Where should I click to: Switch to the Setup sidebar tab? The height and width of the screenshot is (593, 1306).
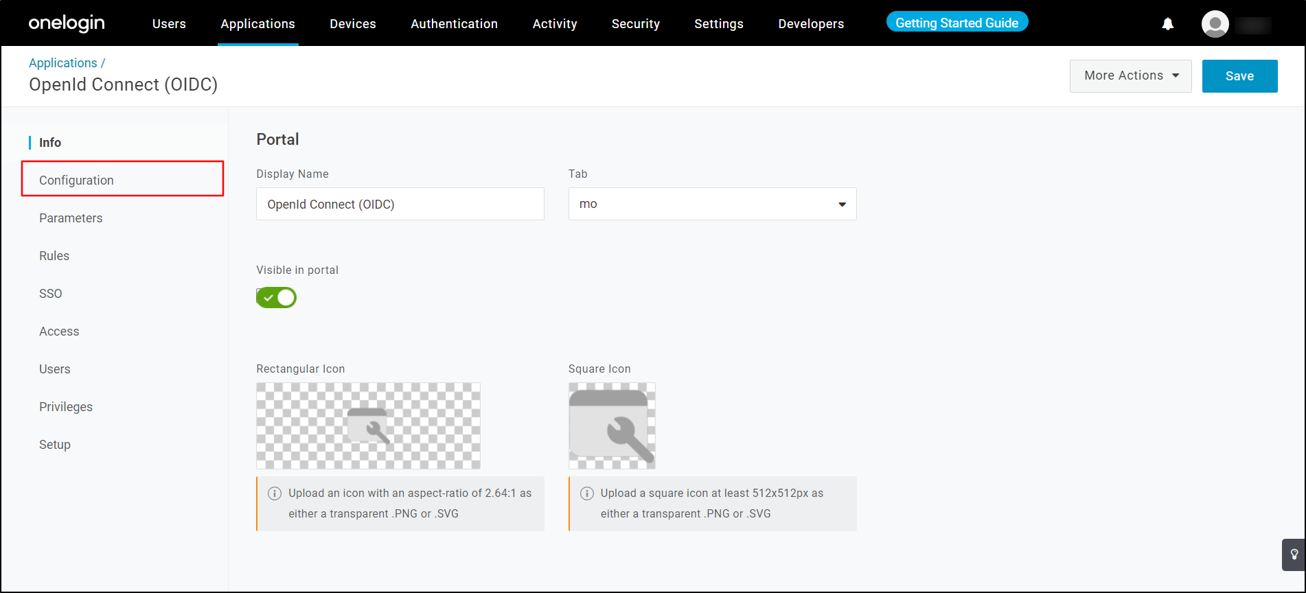(x=55, y=444)
